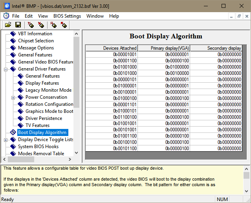
Task: Click the diamond icon beside Legacy Monitor Mode
Action: pos(21,90)
